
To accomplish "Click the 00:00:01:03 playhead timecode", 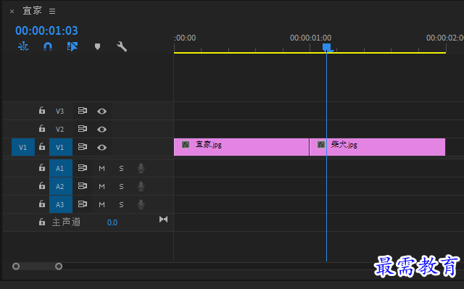I will [46, 30].
